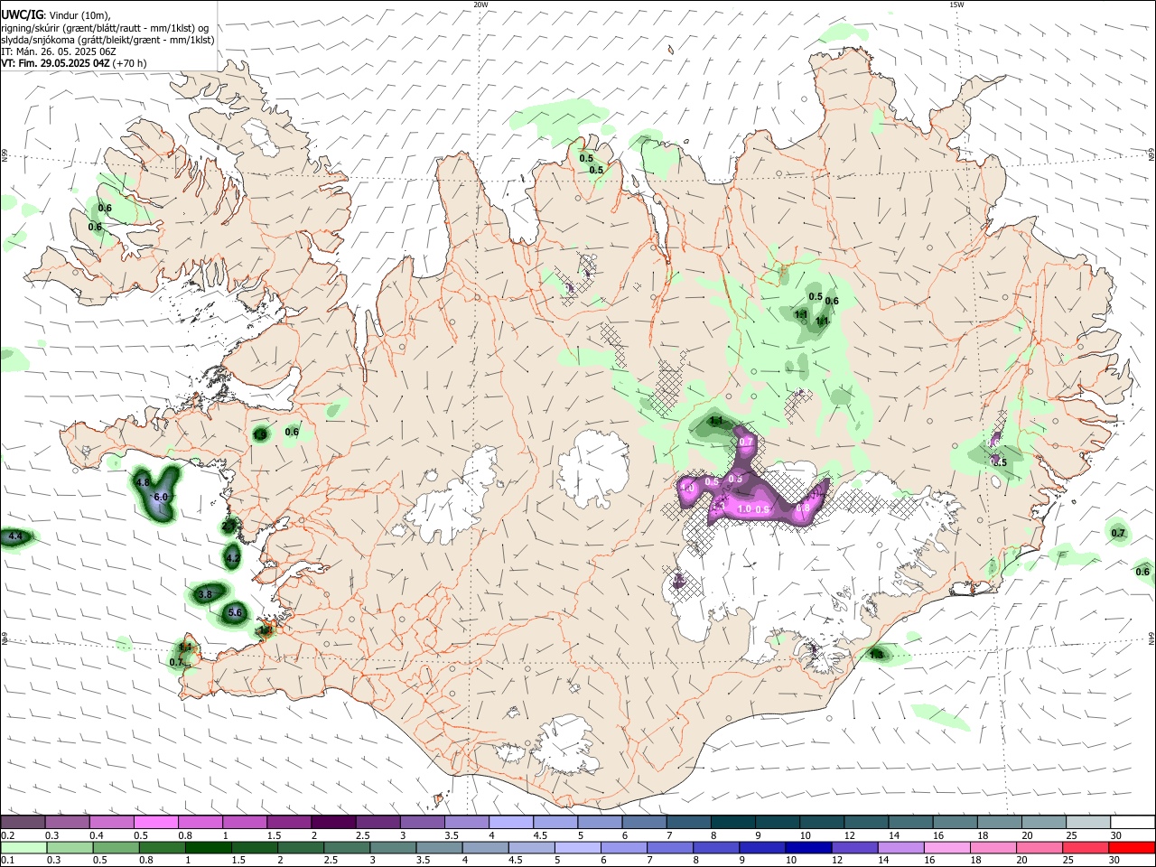
Task: Click the '4.8' precipitation value label
Action: click(x=143, y=482)
